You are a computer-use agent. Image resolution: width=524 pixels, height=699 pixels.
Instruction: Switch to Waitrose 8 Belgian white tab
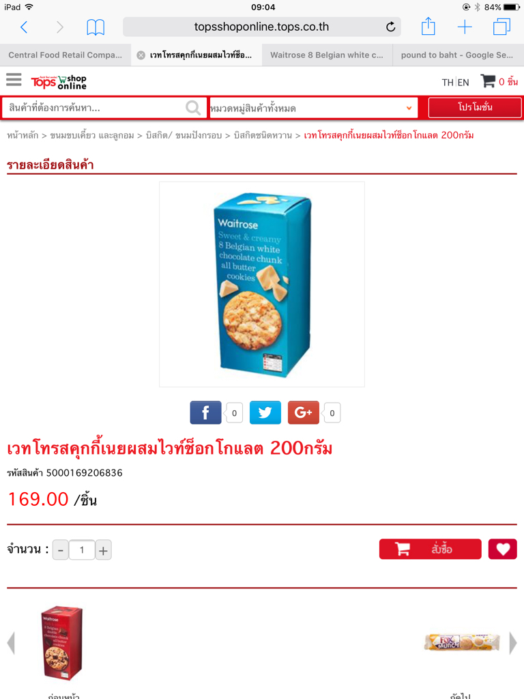327,55
